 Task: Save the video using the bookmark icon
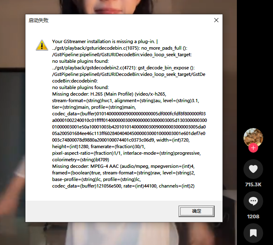[253, 233]
